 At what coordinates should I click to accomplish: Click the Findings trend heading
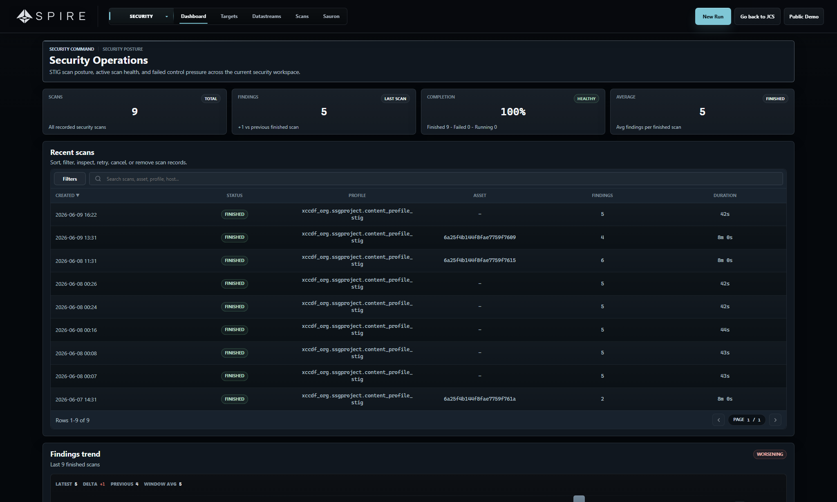tap(75, 454)
